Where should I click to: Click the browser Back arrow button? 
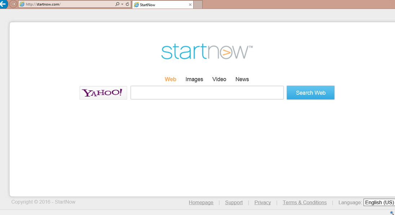[3, 4]
